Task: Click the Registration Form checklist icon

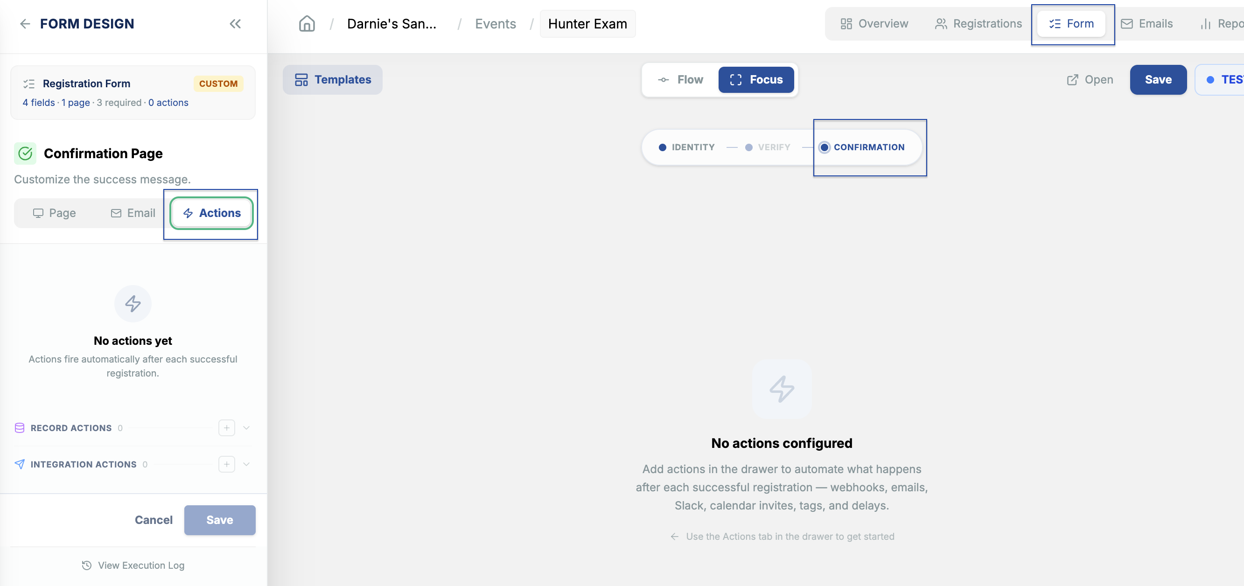Action: click(29, 84)
